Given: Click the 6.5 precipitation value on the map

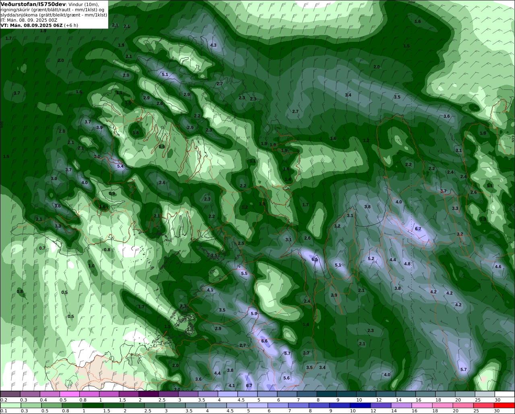Looking at the screenshot, I should [x=315, y=259].
